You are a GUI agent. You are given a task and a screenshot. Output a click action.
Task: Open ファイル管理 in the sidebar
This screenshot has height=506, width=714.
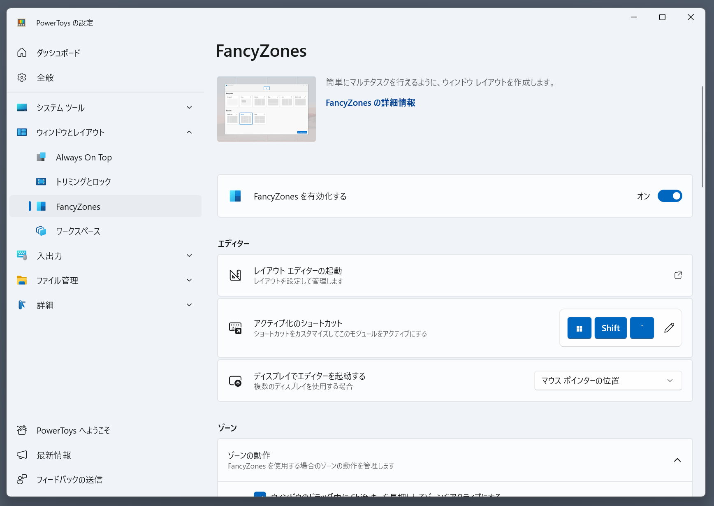[x=58, y=281]
